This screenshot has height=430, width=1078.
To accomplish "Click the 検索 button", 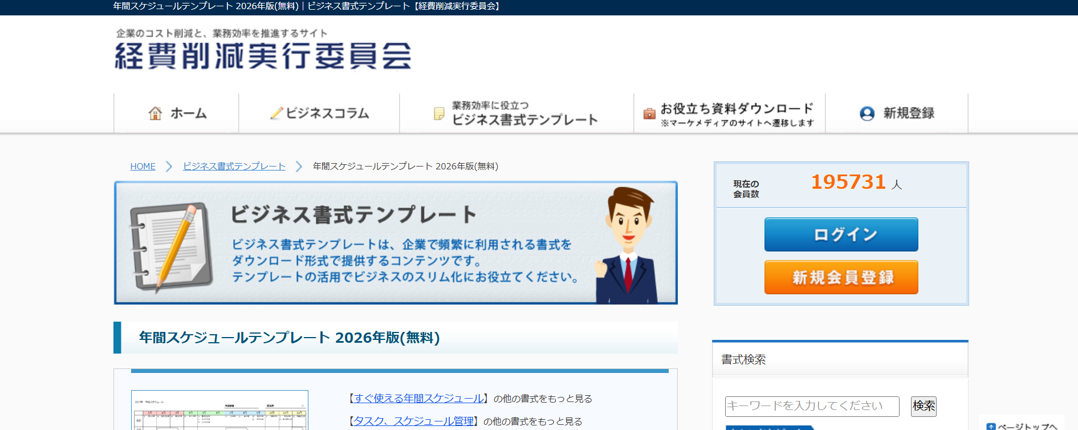I will (x=924, y=406).
